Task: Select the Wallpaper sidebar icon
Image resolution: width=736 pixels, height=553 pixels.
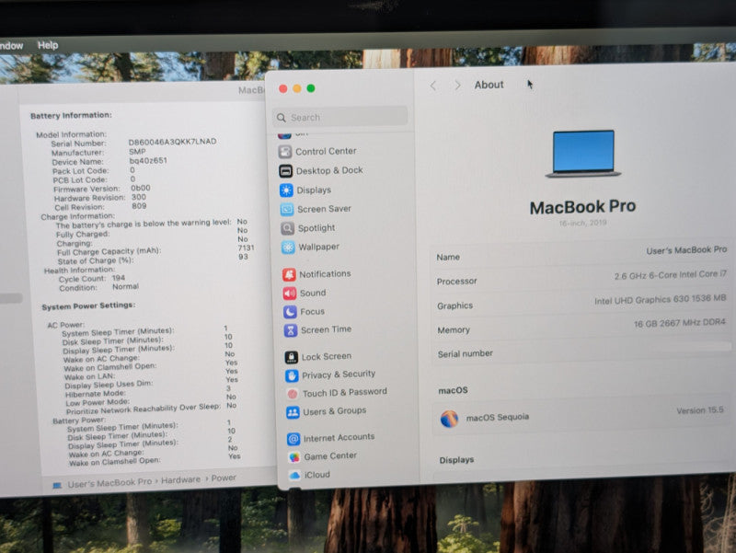Action: pos(288,248)
